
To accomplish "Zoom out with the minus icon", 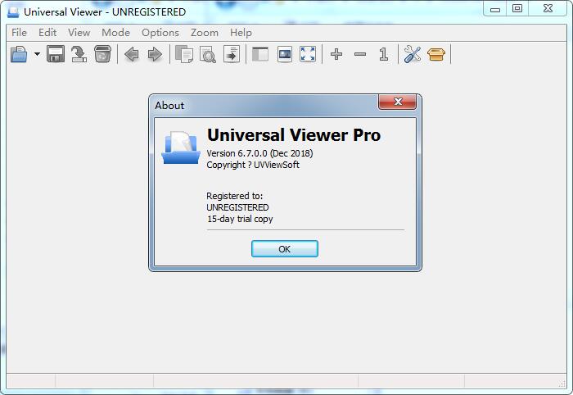I will [360, 54].
